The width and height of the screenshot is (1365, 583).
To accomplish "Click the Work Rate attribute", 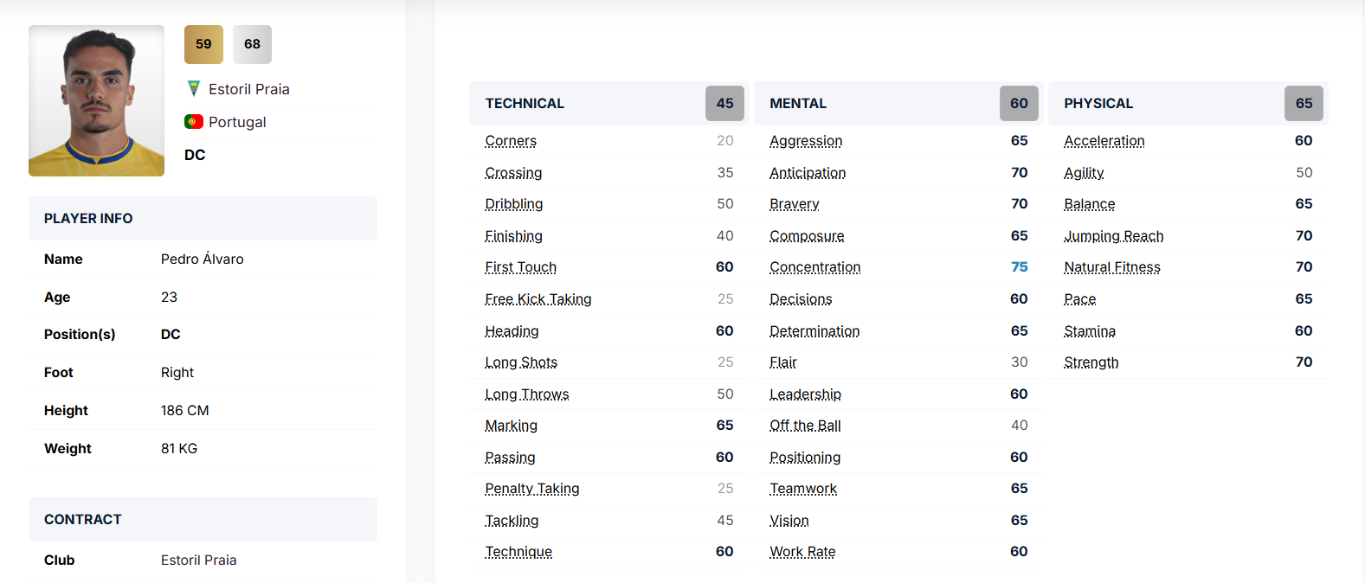I will (x=802, y=552).
